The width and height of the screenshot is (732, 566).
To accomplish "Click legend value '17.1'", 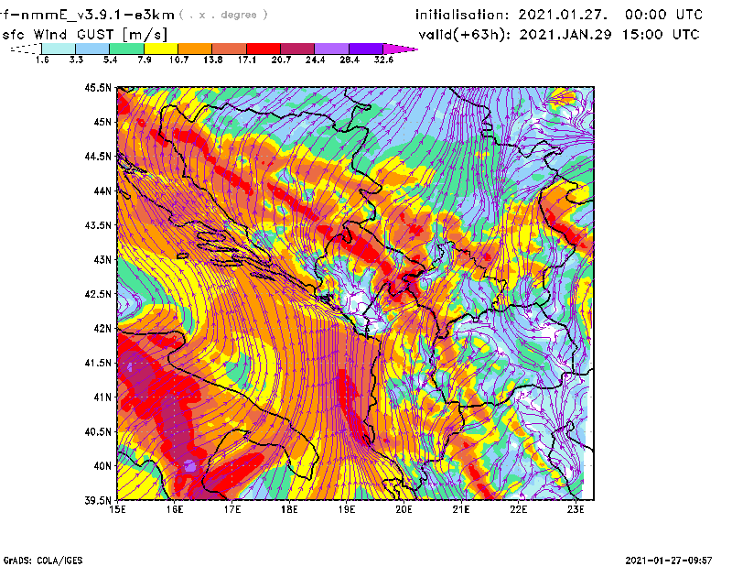I will click(x=247, y=60).
